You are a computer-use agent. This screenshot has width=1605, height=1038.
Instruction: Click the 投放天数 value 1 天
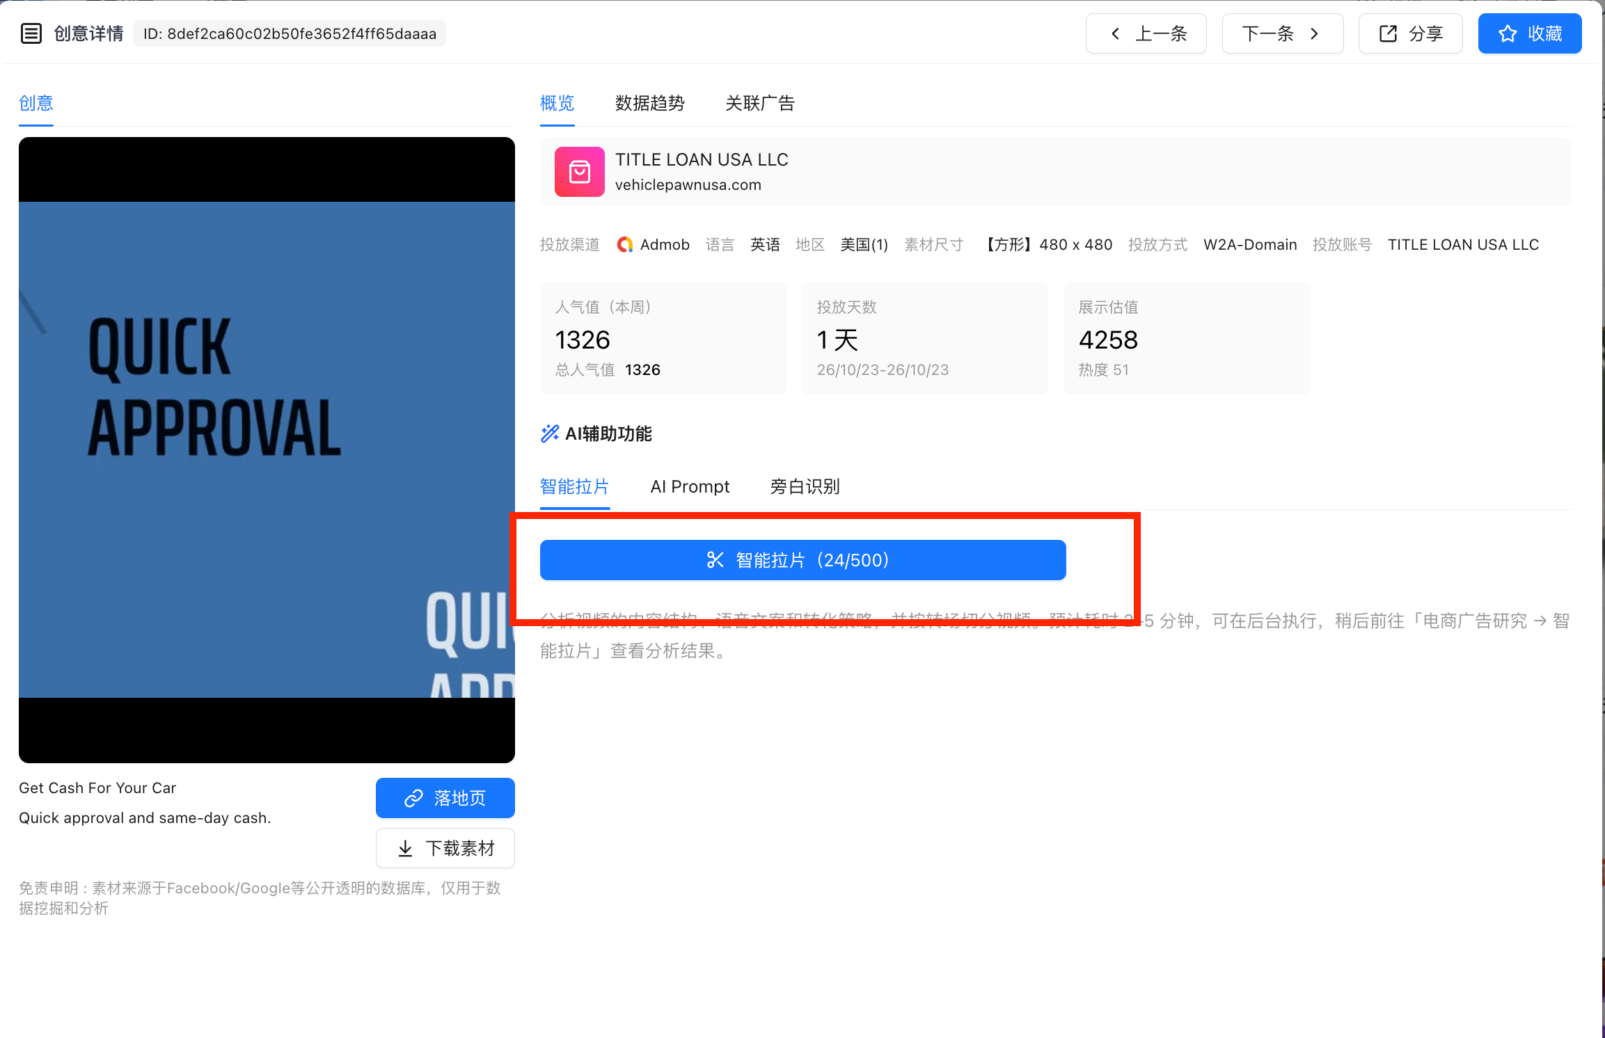click(837, 340)
